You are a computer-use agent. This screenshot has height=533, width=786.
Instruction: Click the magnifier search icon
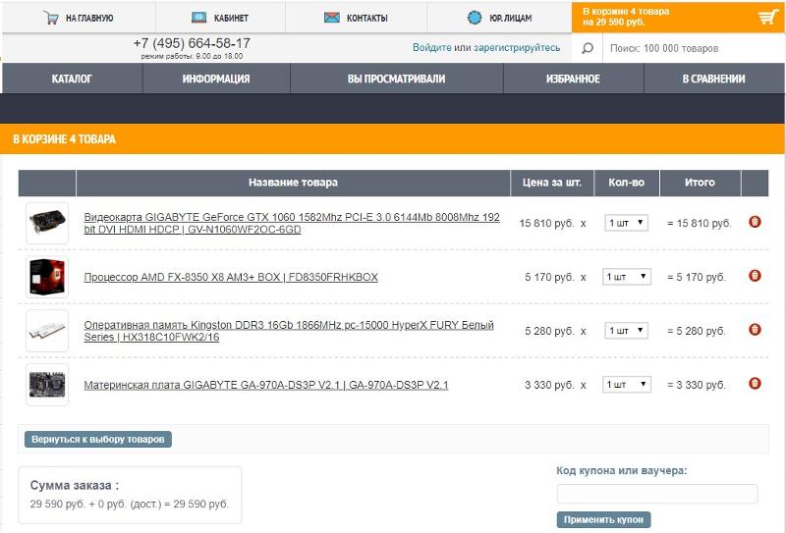(588, 48)
